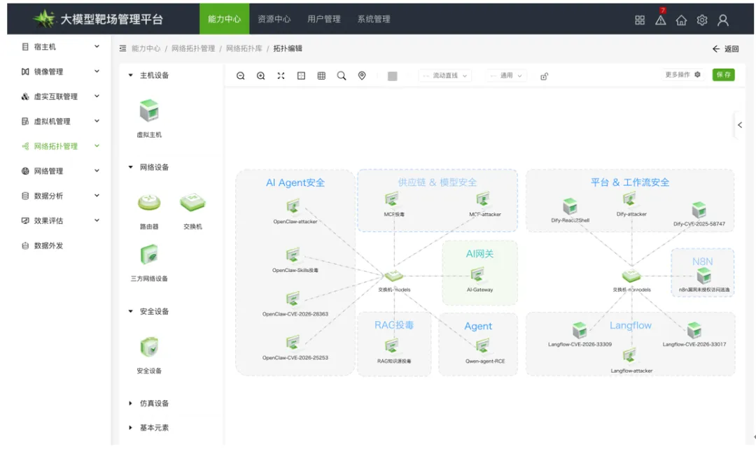Image resolution: width=756 pixels, height=458 pixels.
Task: Expand 数据分析 sidebar menu
Action: [60, 196]
